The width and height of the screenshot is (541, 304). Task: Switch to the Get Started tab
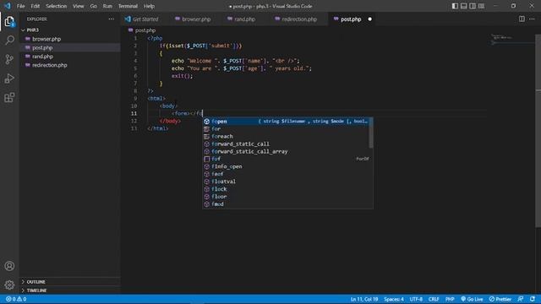click(145, 19)
